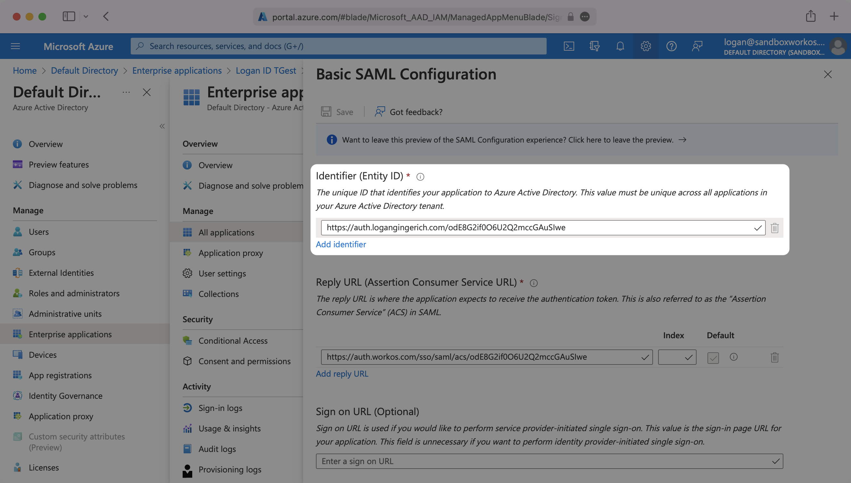Select the Index dropdown for Reply URL
This screenshot has width=851, height=483.
coord(676,356)
